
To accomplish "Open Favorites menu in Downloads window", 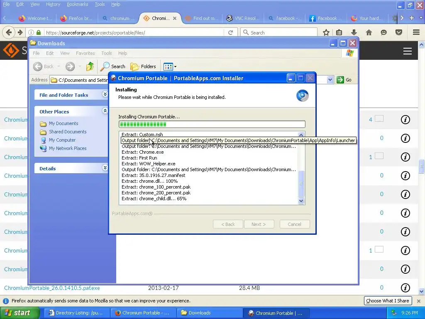I will click(x=85, y=53).
